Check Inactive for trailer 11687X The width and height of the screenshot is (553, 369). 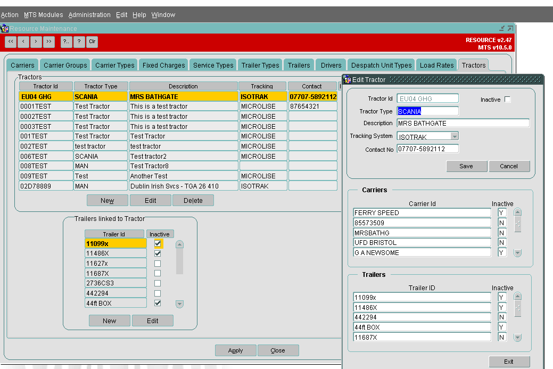click(x=158, y=273)
